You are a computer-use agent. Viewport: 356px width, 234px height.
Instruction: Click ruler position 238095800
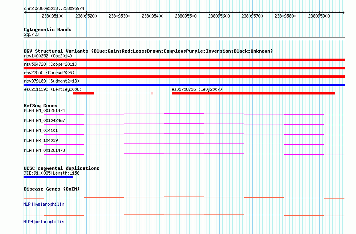tap(285, 16)
